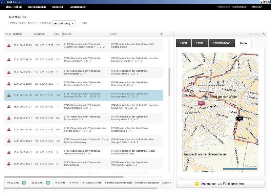Open the Einstellungen menu
This screenshot has height=194, width=271.
(78, 7)
